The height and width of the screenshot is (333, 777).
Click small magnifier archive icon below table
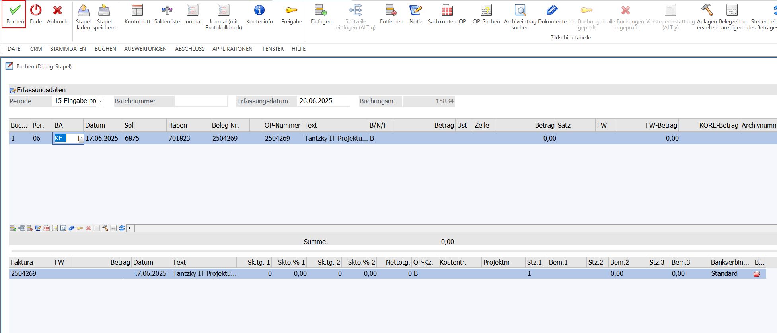pyautogui.click(x=63, y=228)
